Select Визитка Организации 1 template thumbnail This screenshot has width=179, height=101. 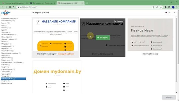pyautogui.click(x=55, y=35)
